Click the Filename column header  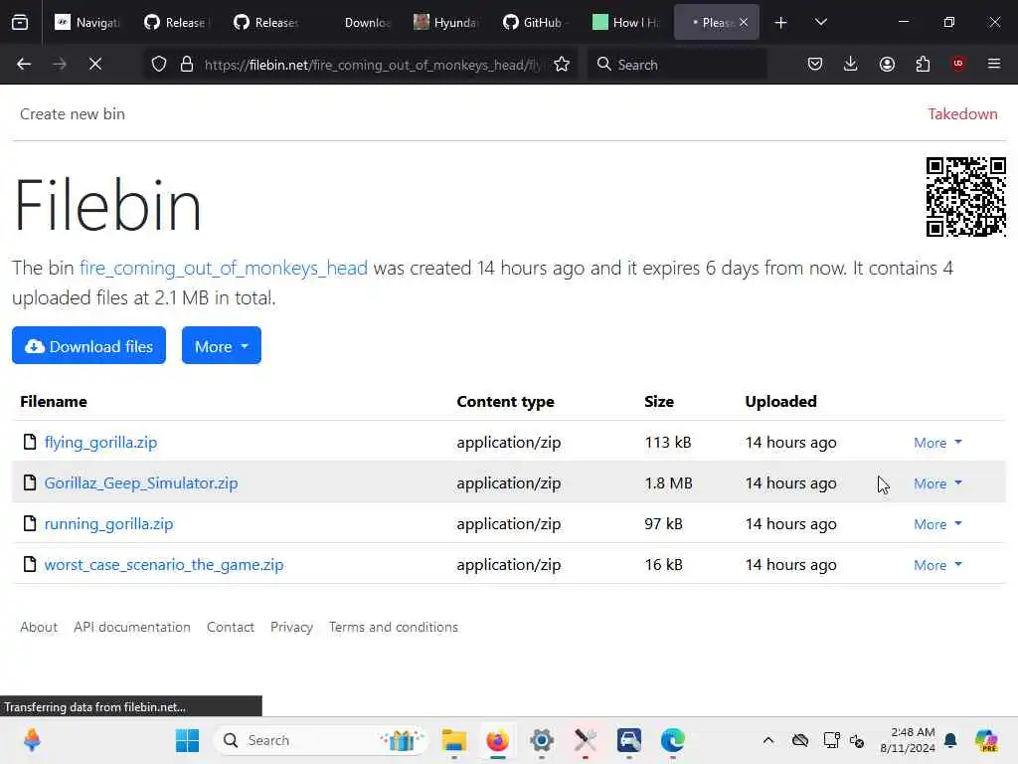pyautogui.click(x=54, y=402)
